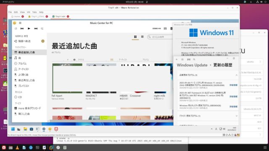The width and height of the screenshot is (269, 151).
Task: Switch to list view
Action: 142,37
